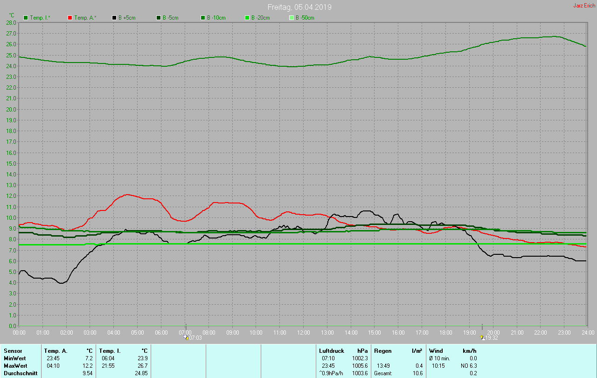Click the 'Temp. I.' column header
The width and height of the screenshot is (597, 378).
click(x=110, y=350)
